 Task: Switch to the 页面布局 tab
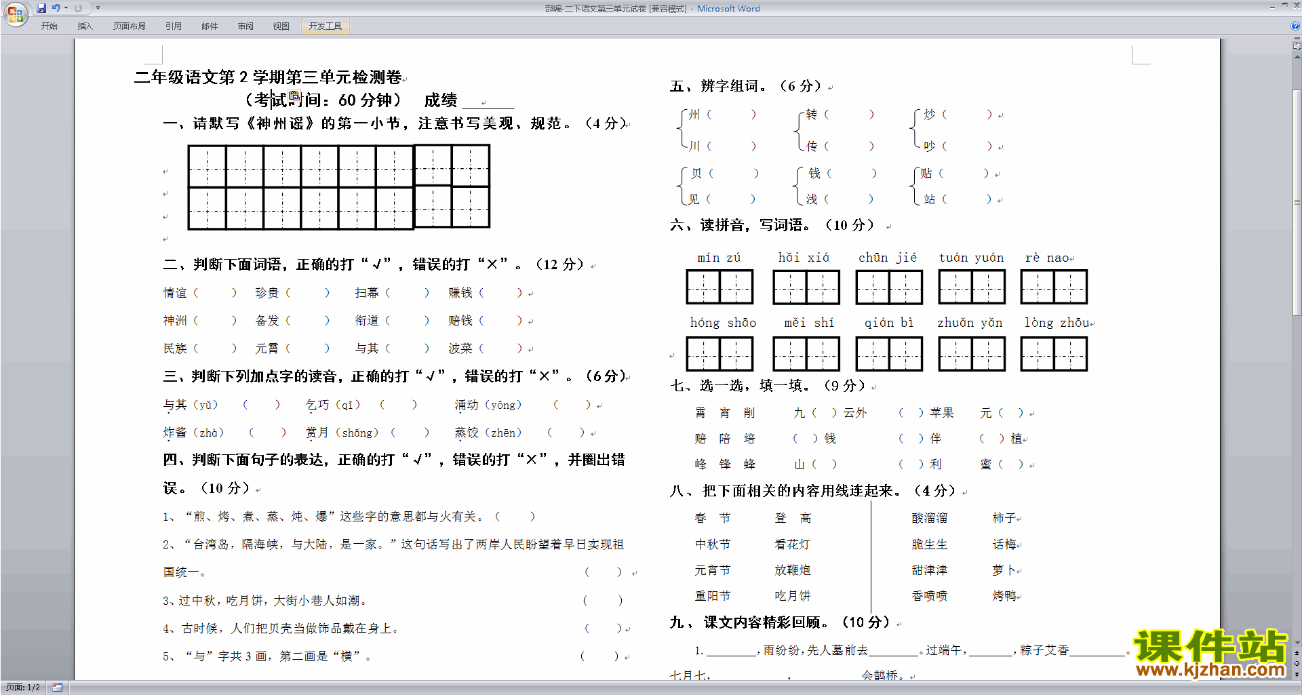[x=130, y=26]
